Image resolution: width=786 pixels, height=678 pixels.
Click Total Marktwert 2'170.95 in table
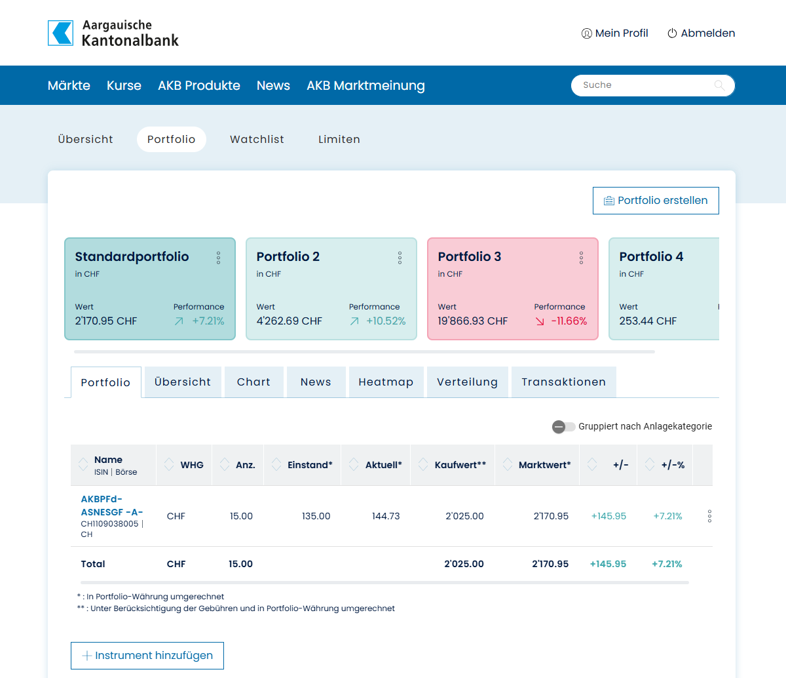coord(550,564)
